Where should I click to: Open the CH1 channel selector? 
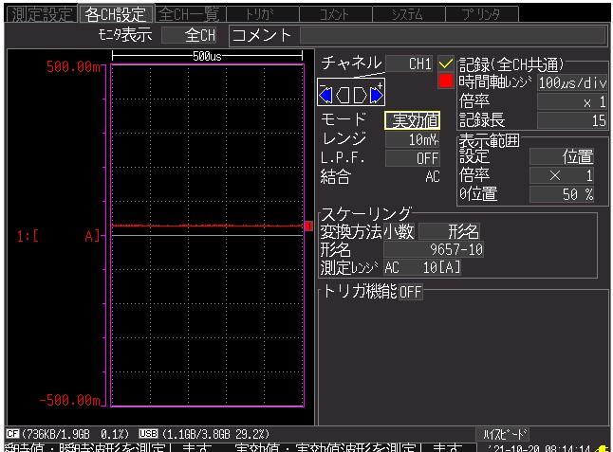tap(409, 63)
